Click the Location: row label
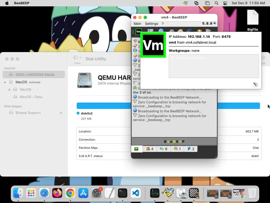The image size is (270, 203). coord(85,131)
